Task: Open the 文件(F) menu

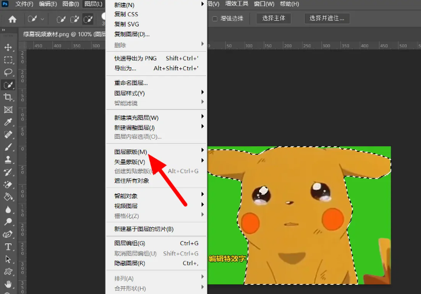Action: pyautogui.click(x=24, y=4)
